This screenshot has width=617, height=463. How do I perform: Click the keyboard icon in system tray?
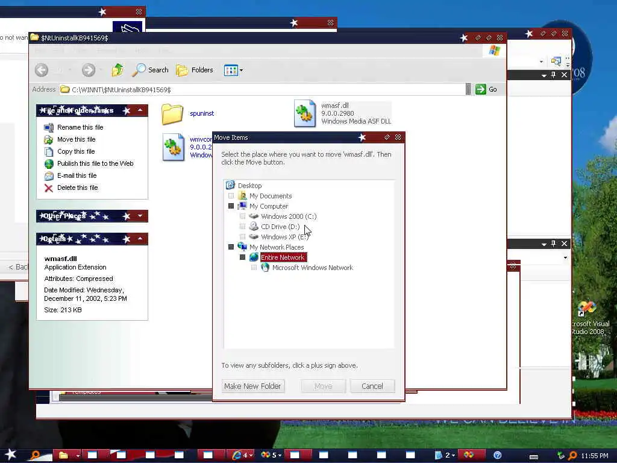[534, 456]
